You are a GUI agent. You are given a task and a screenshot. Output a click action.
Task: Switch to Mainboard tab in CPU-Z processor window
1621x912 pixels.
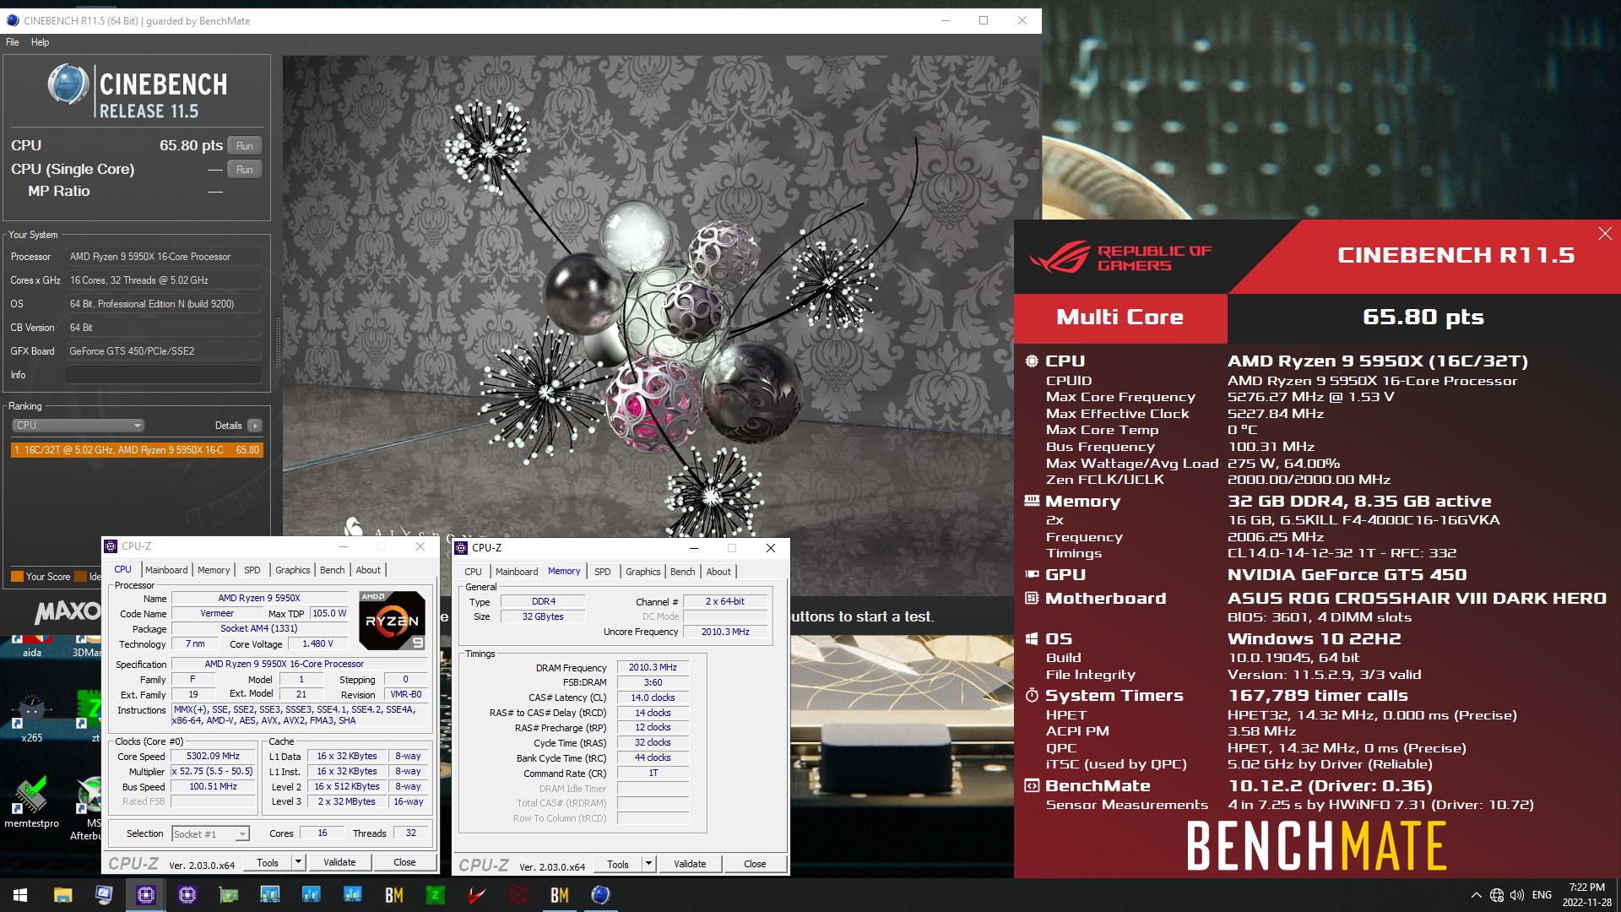pos(166,570)
